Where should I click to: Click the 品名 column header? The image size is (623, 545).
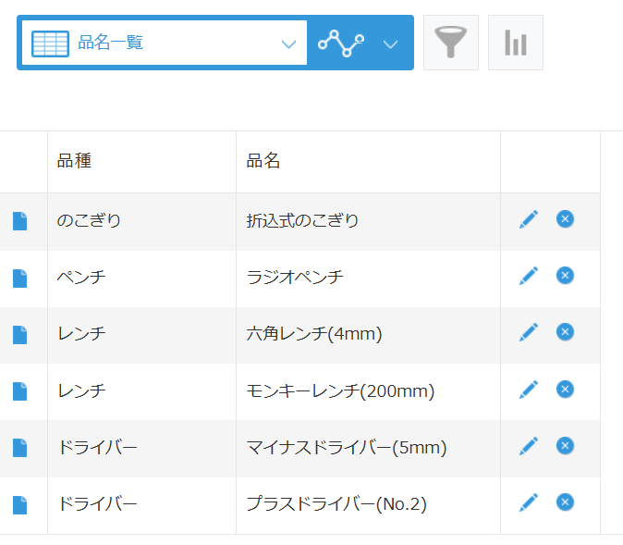(x=368, y=162)
